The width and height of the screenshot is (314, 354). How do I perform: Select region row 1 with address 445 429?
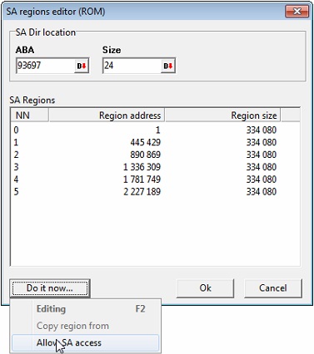(155, 142)
